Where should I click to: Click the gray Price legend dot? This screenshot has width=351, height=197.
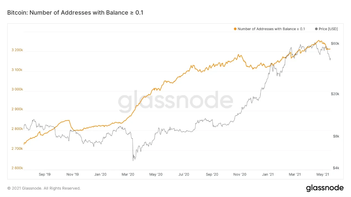tap(316, 29)
